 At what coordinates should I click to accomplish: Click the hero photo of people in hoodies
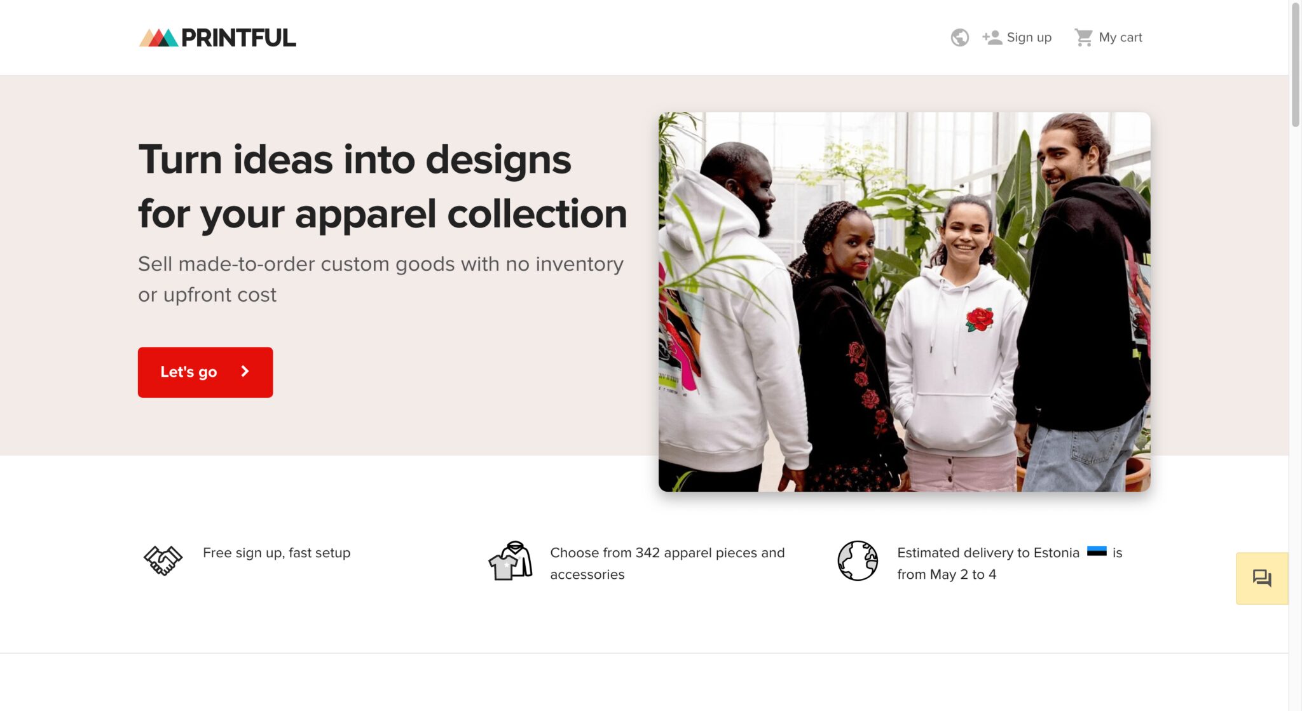[x=904, y=302]
